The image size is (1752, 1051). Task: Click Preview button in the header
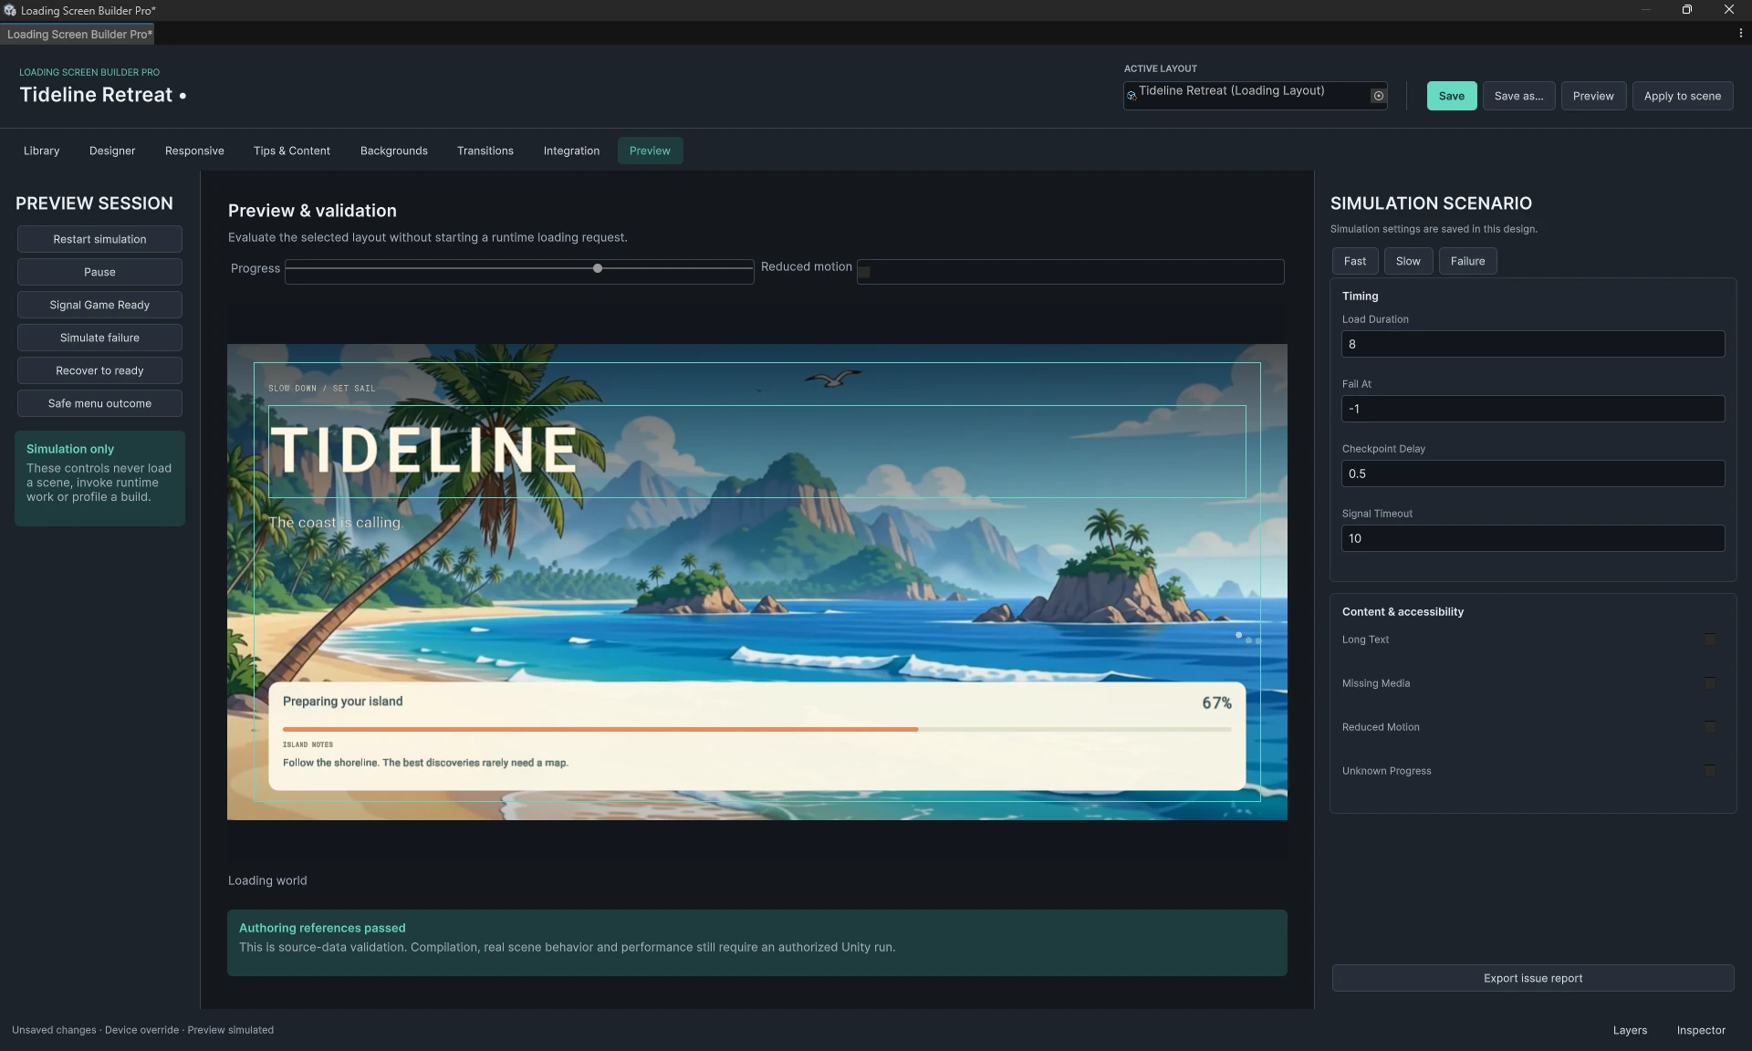[x=1593, y=96]
